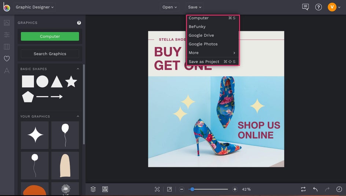This screenshot has height=196, width=346.
Task: Select Save as Project option
Action: (204, 62)
